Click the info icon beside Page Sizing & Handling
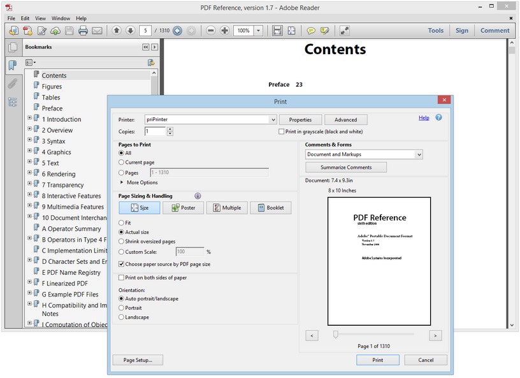Image resolution: width=520 pixels, height=378 pixels. 198,196
